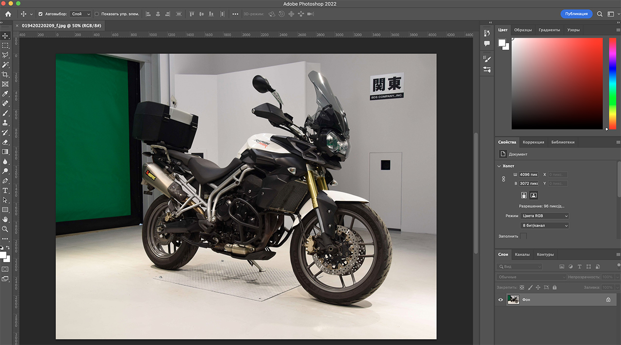Screen dimensions: 621x345
Task: Click the canvas width Ш field
Action: click(528, 175)
